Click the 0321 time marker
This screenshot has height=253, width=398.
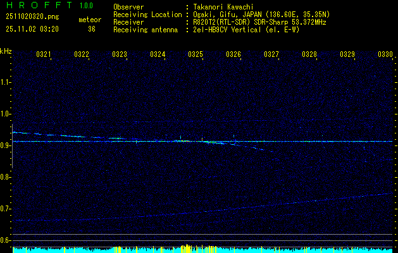[x=44, y=55]
